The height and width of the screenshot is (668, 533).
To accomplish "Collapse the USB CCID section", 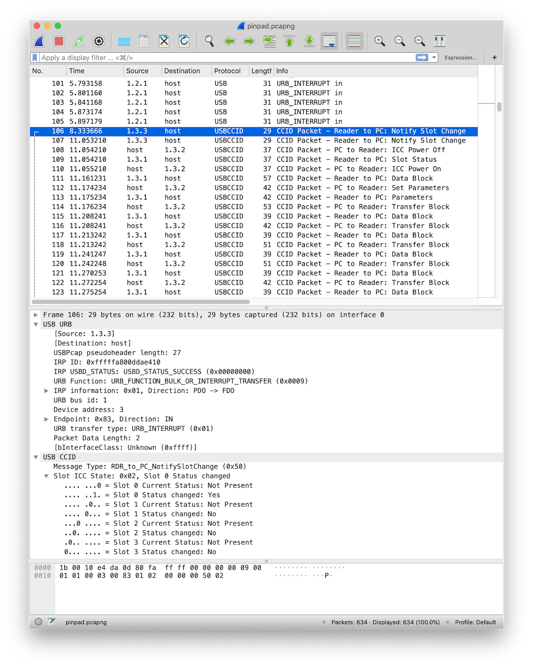I will point(36,457).
